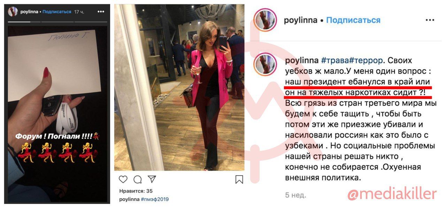Like the post with heart icon
This screenshot has width=446, height=208.
(123, 179)
